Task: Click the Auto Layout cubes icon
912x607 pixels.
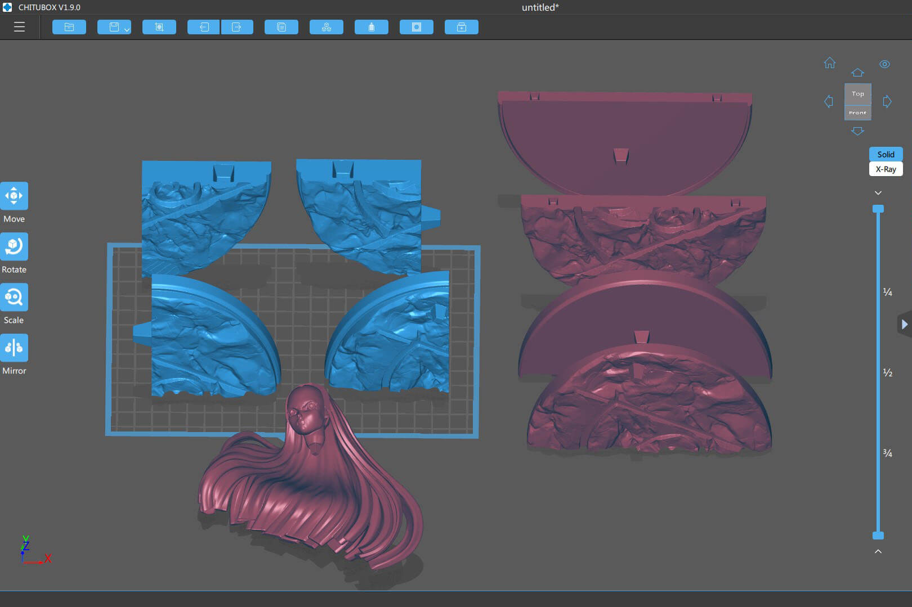Action: pyautogui.click(x=327, y=27)
